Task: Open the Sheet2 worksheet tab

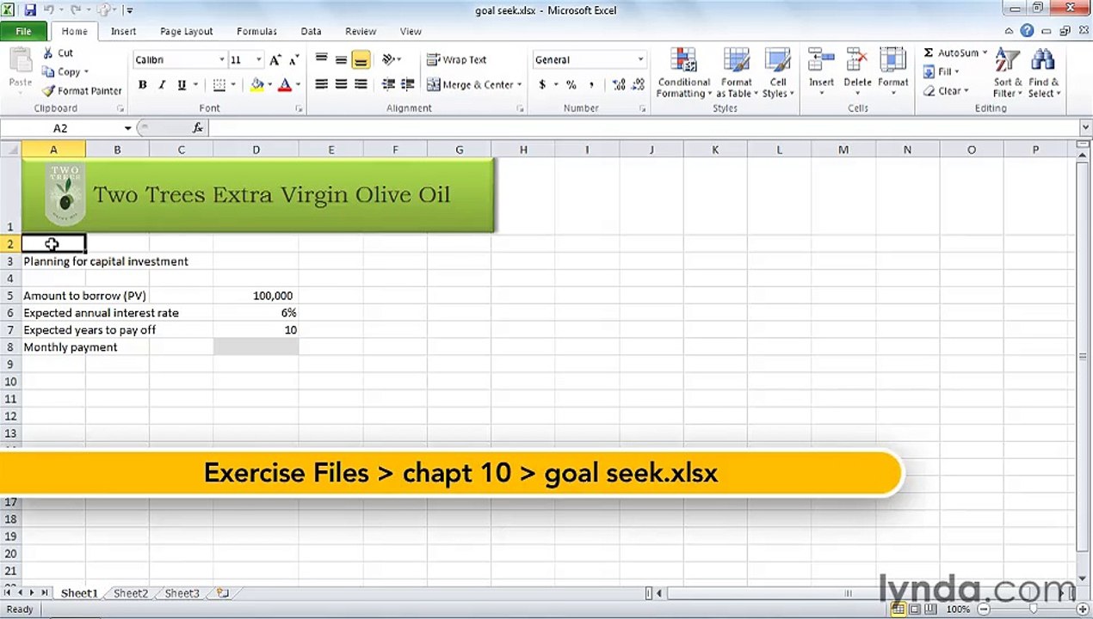Action: 131,593
